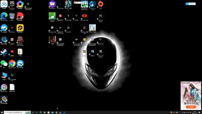Open the Recycle Bin

click(12, 17)
